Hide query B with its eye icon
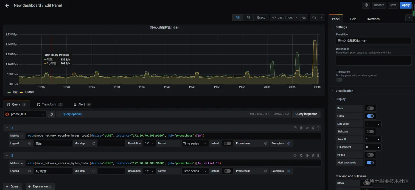415x190 pixels. pos(307,156)
